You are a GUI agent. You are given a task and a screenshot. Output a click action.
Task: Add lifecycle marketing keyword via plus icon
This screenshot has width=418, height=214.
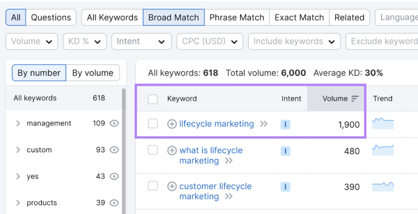(x=172, y=124)
